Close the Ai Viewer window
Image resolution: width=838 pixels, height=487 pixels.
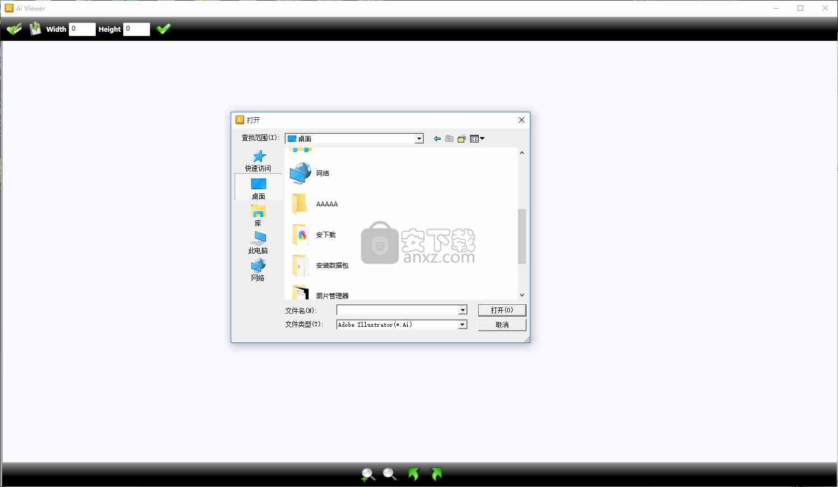[825, 8]
